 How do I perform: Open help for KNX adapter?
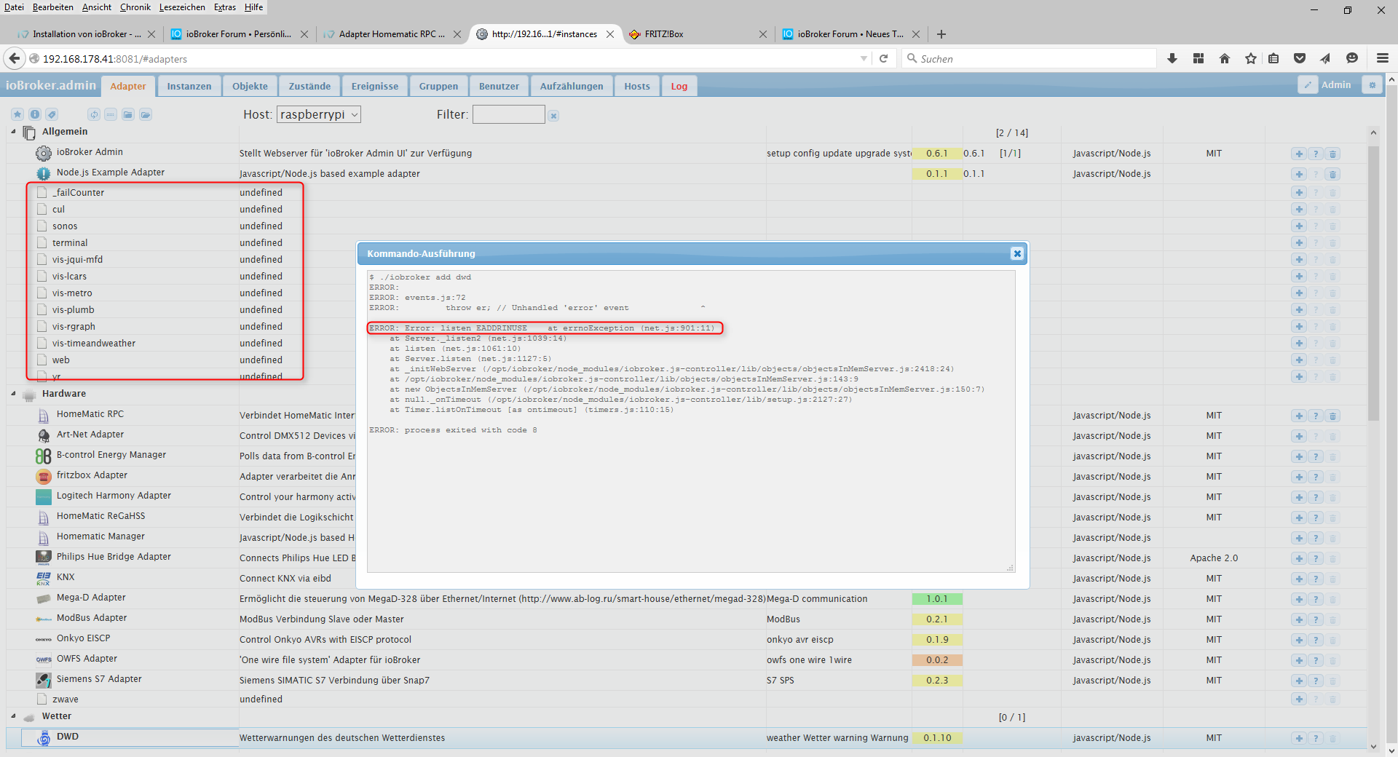(x=1316, y=579)
